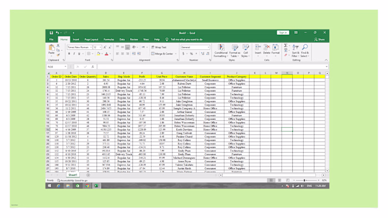This screenshot has height=218, width=388.
Task: Decrease decimal places
Action: 208,54
